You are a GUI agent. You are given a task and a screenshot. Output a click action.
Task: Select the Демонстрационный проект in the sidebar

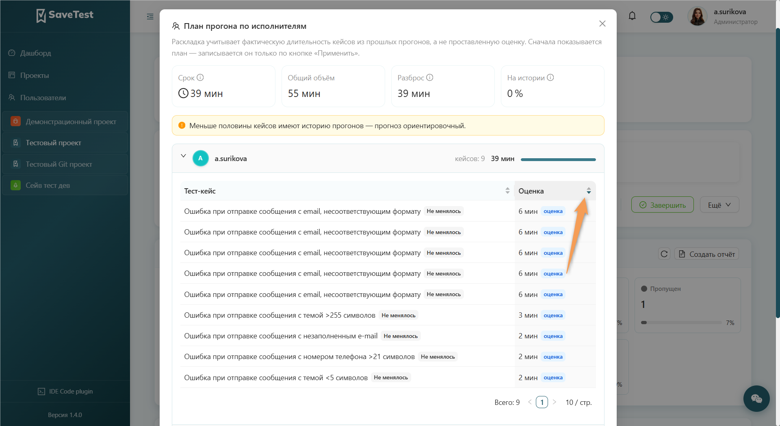(x=65, y=121)
